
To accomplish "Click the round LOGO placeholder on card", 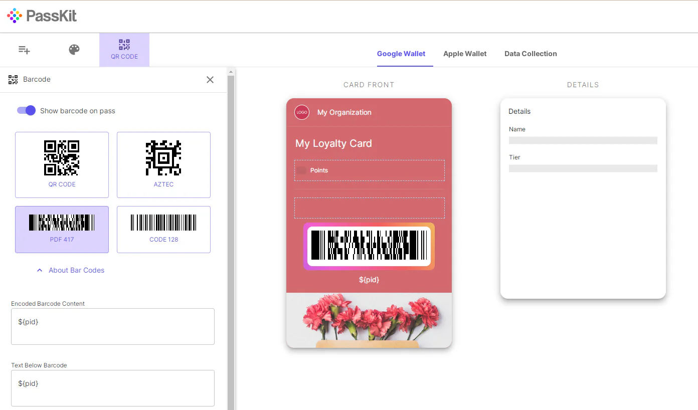I will tap(302, 112).
